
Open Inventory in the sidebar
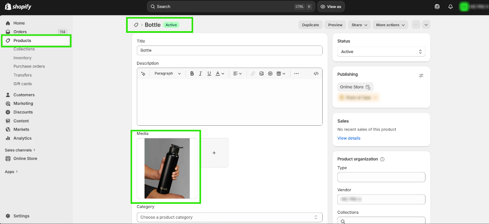[23, 58]
